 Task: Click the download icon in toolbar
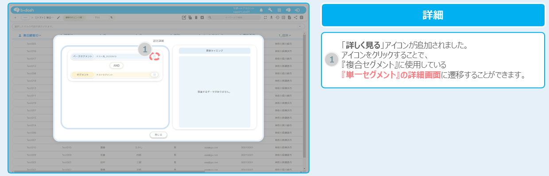[x=271, y=17]
